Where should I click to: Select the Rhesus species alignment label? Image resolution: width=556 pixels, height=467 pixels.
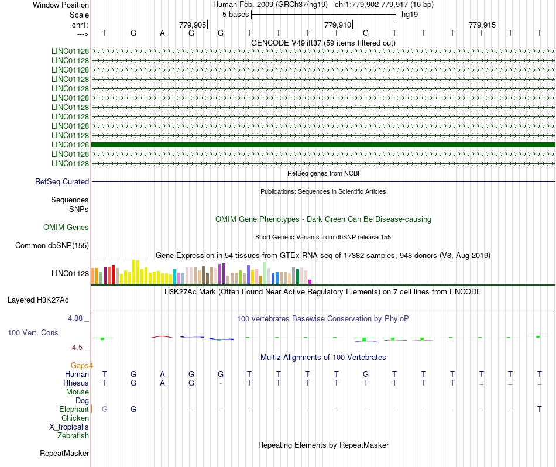tap(76, 383)
